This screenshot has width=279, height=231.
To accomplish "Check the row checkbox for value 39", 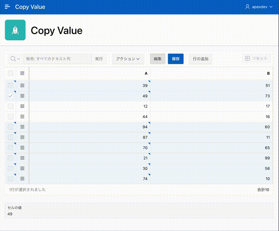I will pyautogui.click(x=10, y=86).
